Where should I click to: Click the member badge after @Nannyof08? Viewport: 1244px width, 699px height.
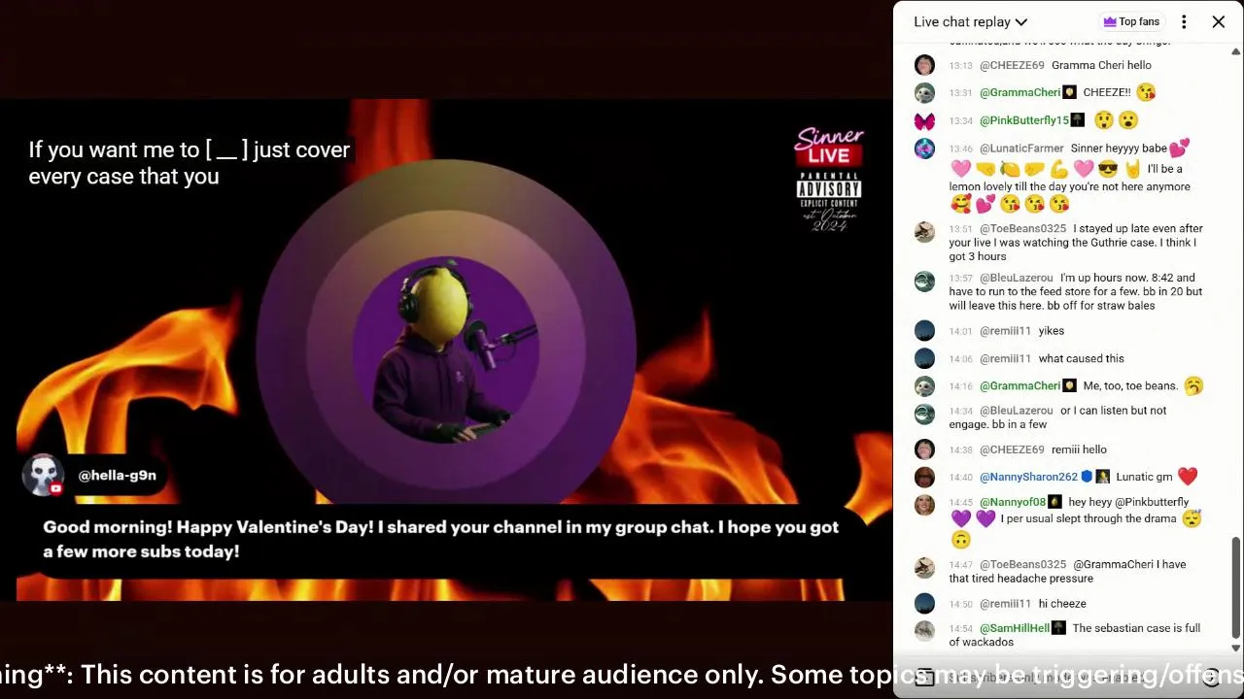1054,502
